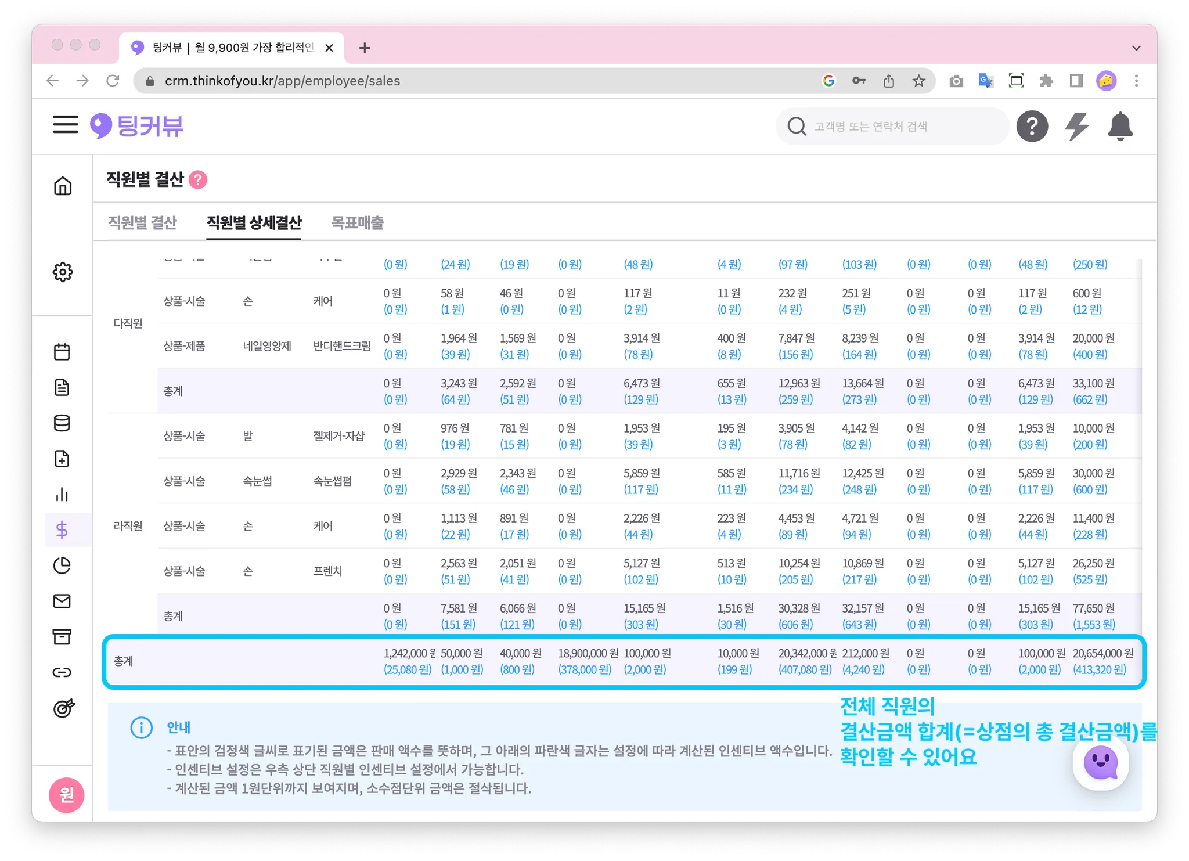
Task: Open the link chain sidebar icon
Action: pyautogui.click(x=62, y=672)
